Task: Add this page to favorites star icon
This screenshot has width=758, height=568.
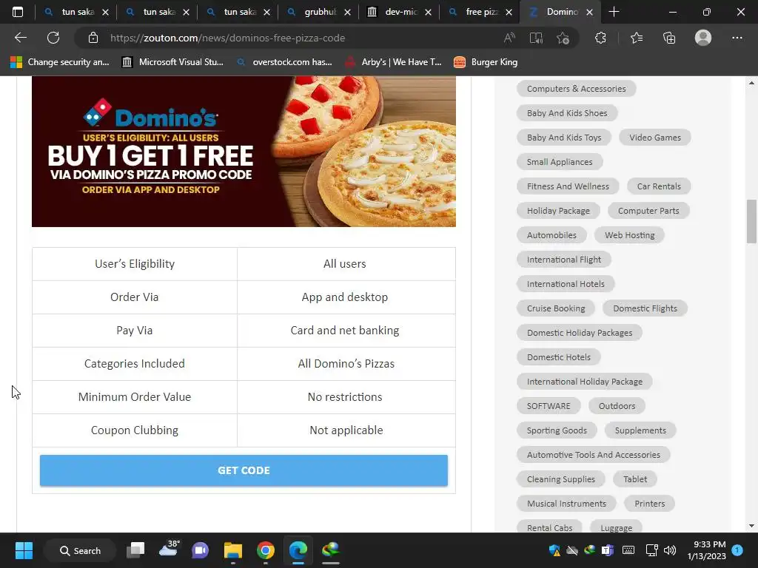Action: tap(563, 38)
